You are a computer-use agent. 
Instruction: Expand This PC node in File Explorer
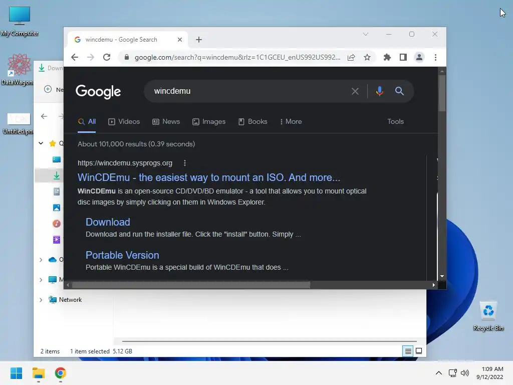[x=41, y=280]
